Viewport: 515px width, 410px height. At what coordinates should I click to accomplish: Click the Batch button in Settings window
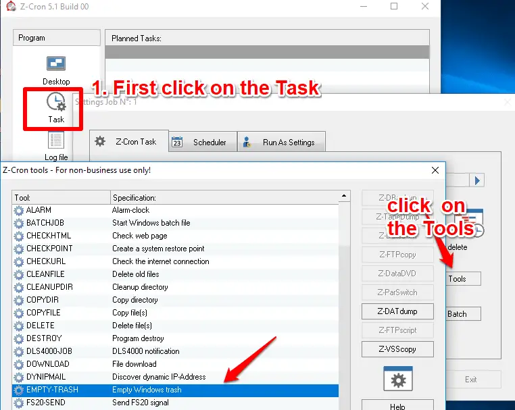coord(463,314)
